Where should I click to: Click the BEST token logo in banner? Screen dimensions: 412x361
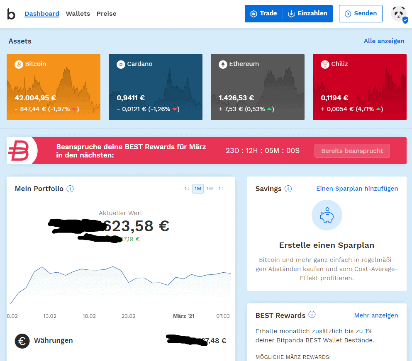pyautogui.click(x=19, y=150)
